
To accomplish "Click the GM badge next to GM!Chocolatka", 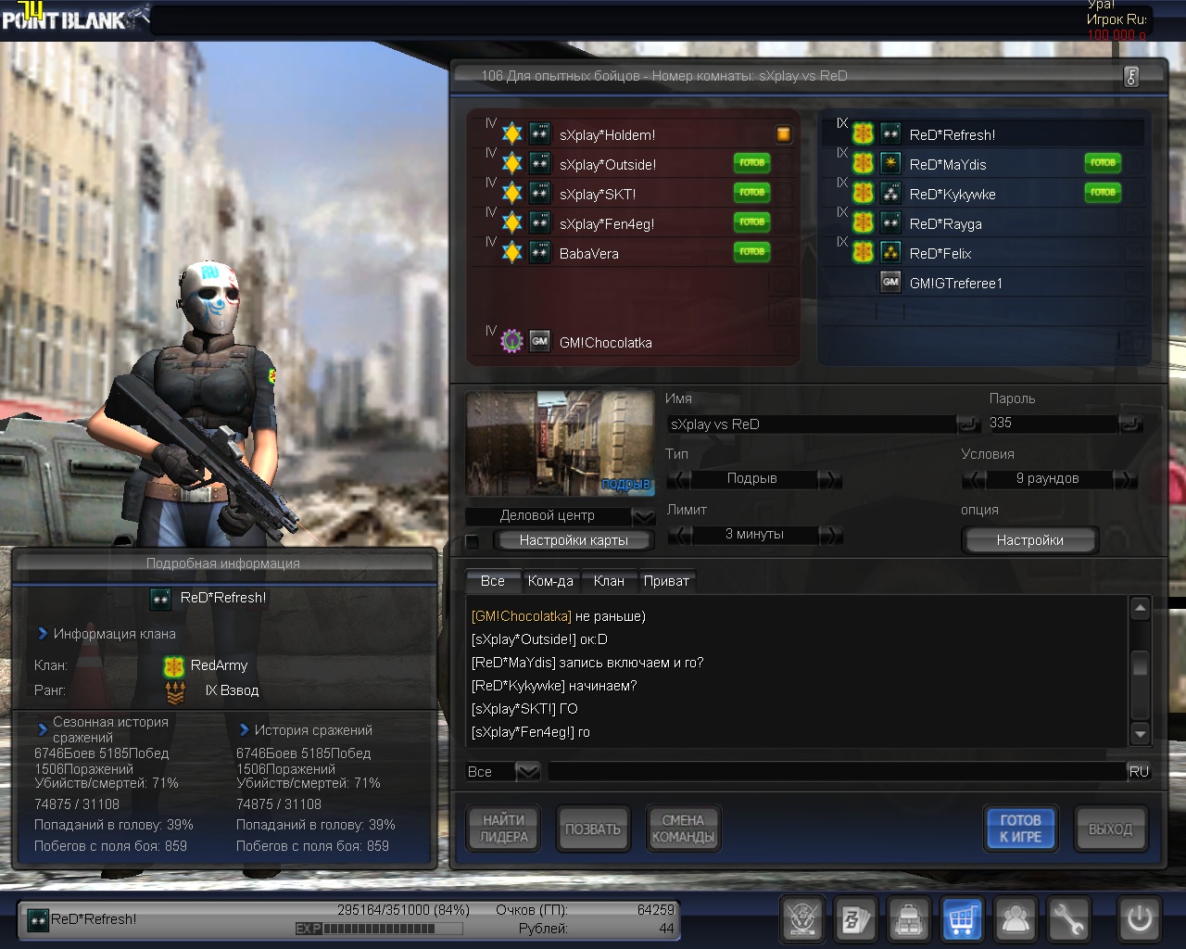I will click(x=540, y=341).
